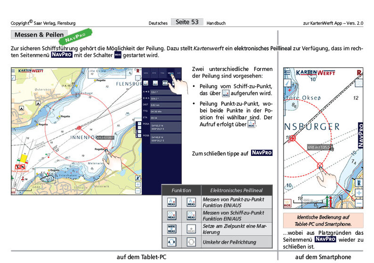The width and height of the screenshot is (374, 263).
Task: Tap the MOB button on smartphone map
Action: coord(287,203)
